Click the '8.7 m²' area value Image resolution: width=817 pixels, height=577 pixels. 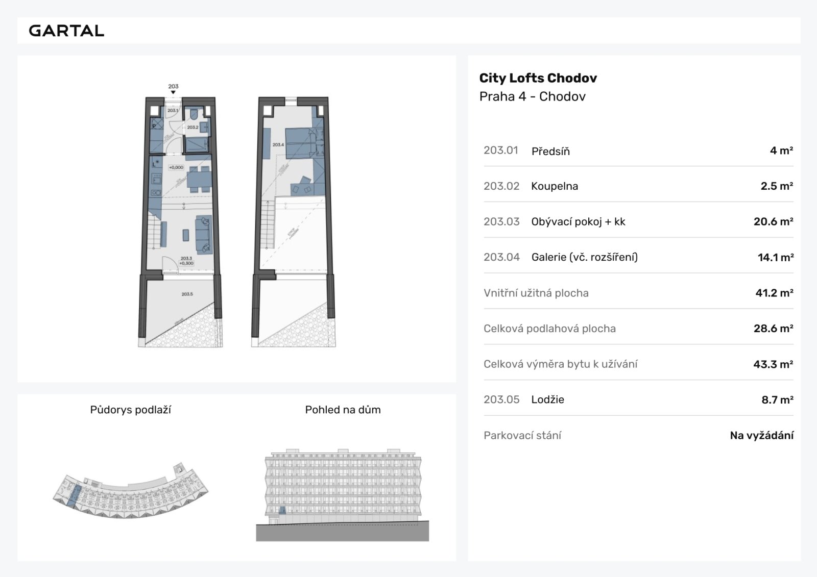[777, 400]
